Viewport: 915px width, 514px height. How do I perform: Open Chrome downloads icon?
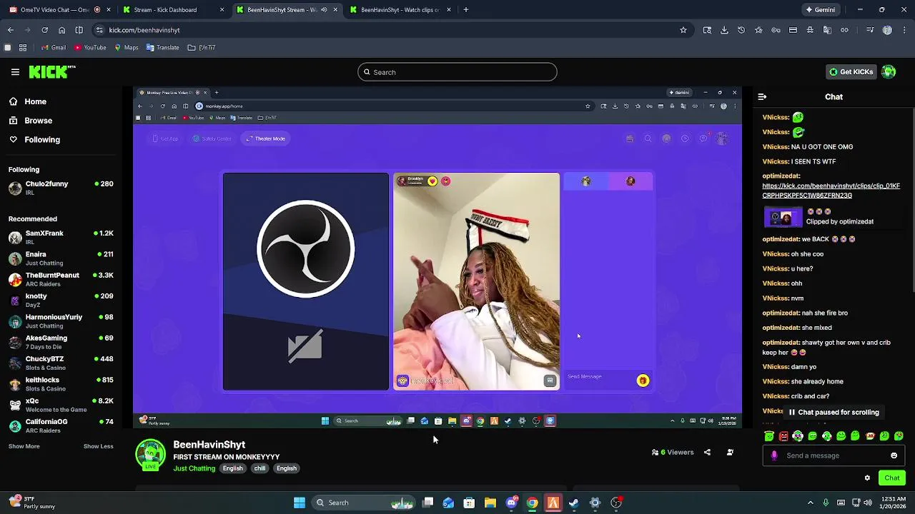point(724,30)
